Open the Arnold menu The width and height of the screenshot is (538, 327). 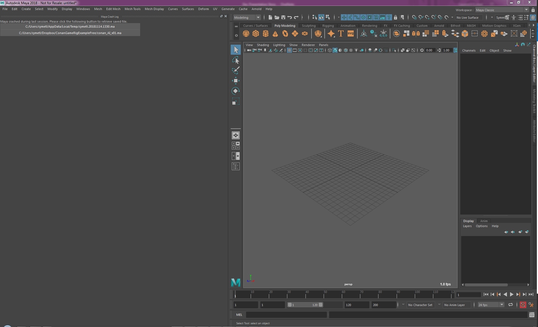point(256,9)
